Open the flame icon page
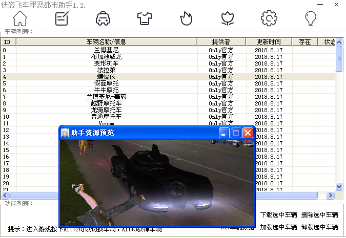 point(186,18)
